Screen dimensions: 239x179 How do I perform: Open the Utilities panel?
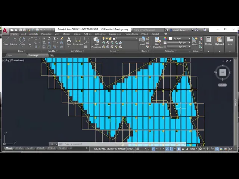(208, 44)
